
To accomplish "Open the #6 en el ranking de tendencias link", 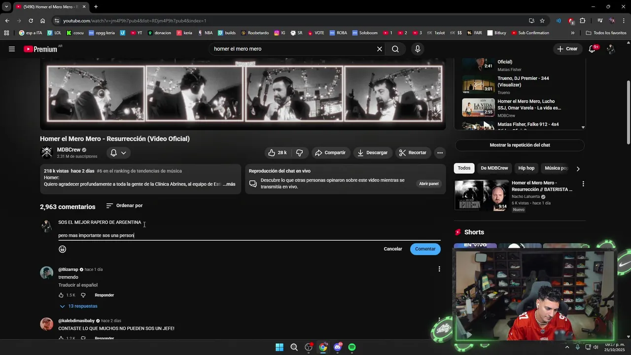I will pos(140,171).
